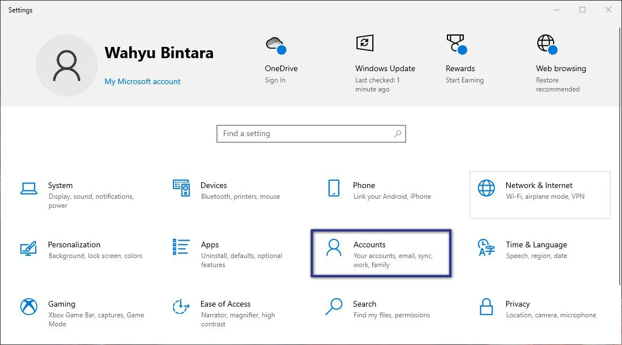Click Sign In under OneDrive
Viewport: 622px width, 345px height.
(x=275, y=80)
